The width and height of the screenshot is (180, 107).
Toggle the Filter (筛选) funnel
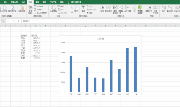click(x=83, y=9)
